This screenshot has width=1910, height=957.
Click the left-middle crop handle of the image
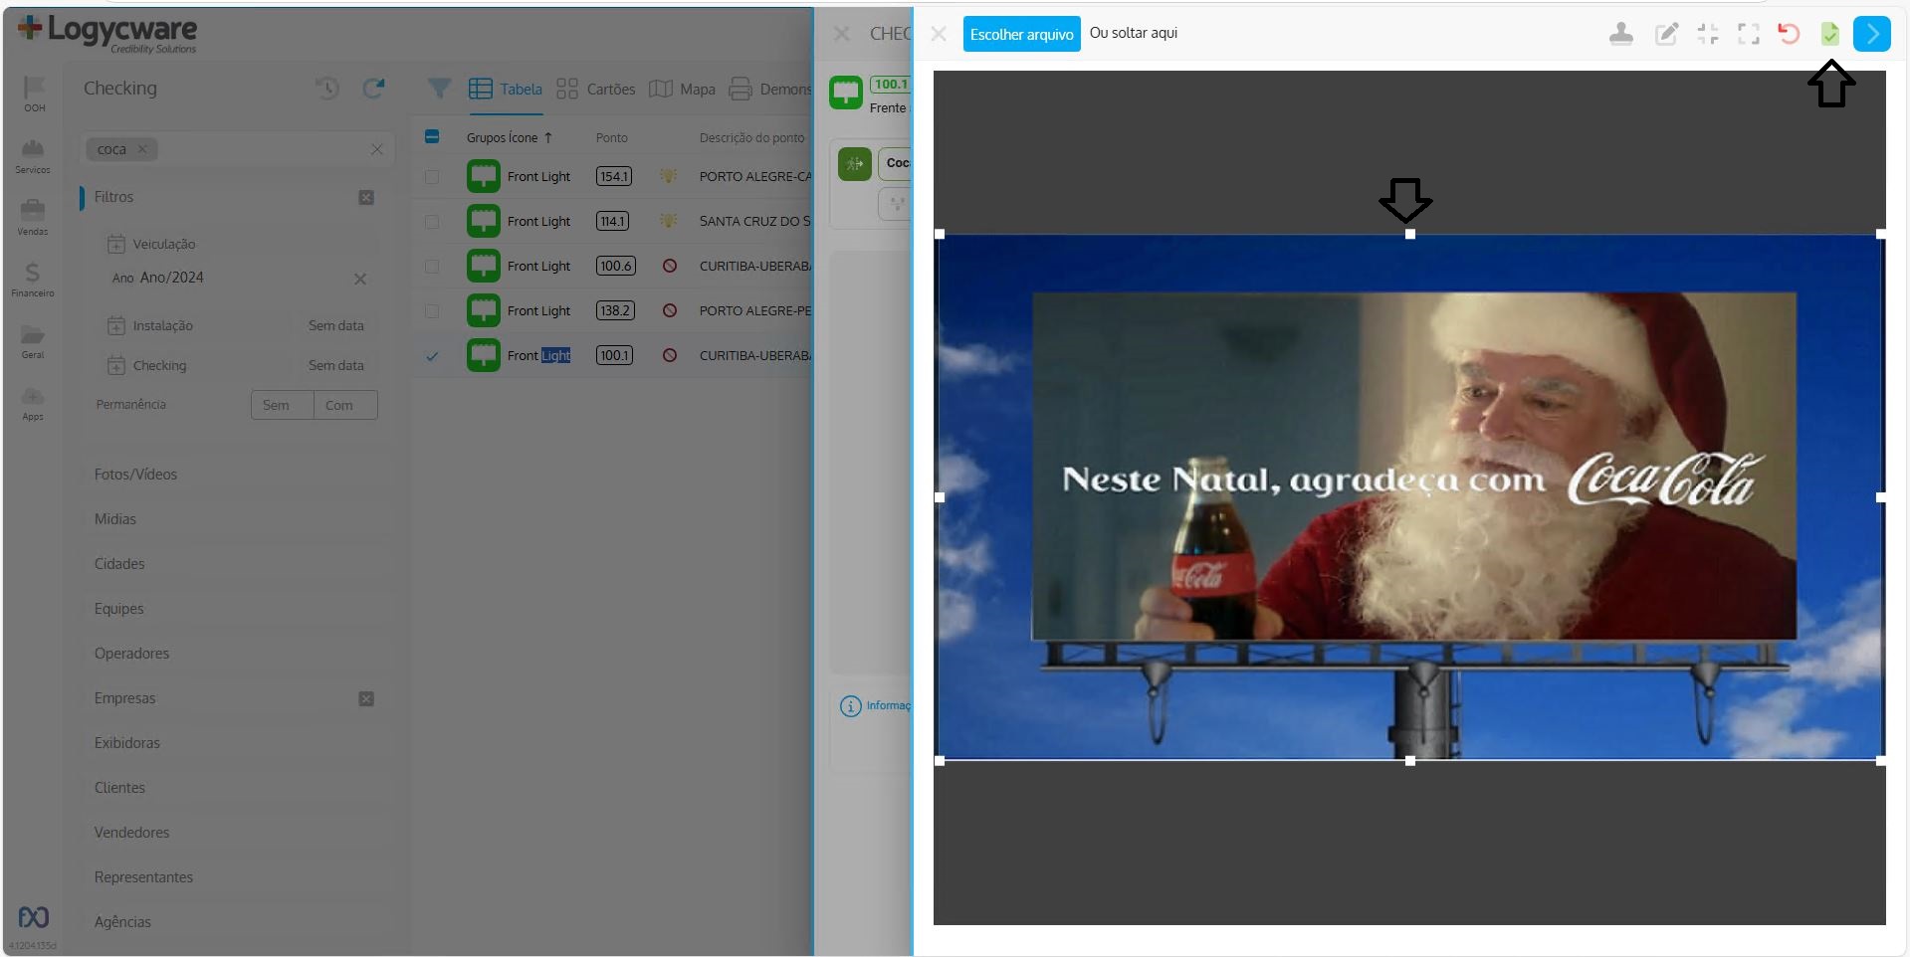[x=940, y=496]
